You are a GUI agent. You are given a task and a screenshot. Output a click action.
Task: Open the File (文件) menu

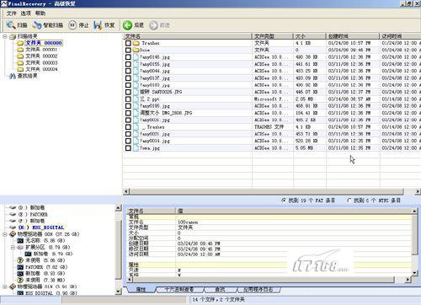pos(12,13)
